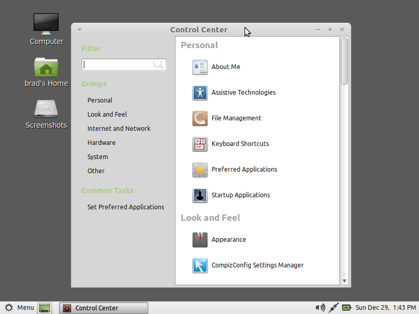Focus the Filter text field
Viewport: 419px width, 314px height.
tap(124, 64)
